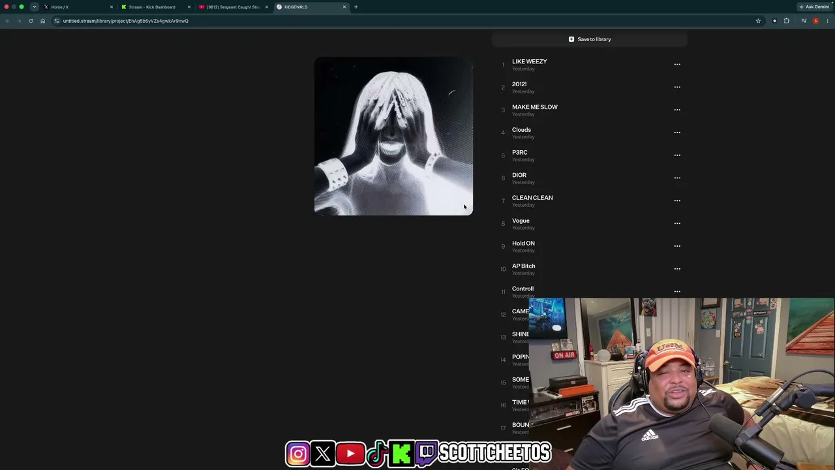Play the track 2012!
The height and width of the screenshot is (470, 835).
[519, 84]
